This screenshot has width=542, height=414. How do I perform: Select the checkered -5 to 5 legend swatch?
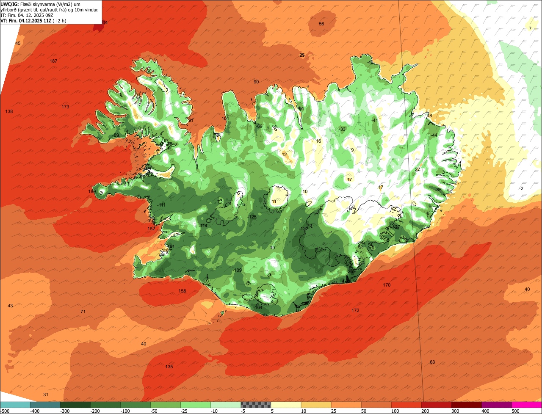click(x=256, y=405)
